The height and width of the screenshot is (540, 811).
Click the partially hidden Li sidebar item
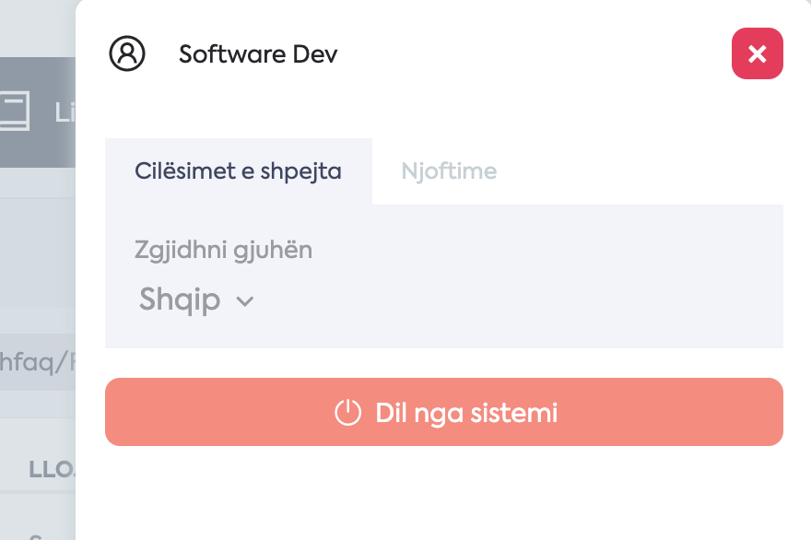65,112
